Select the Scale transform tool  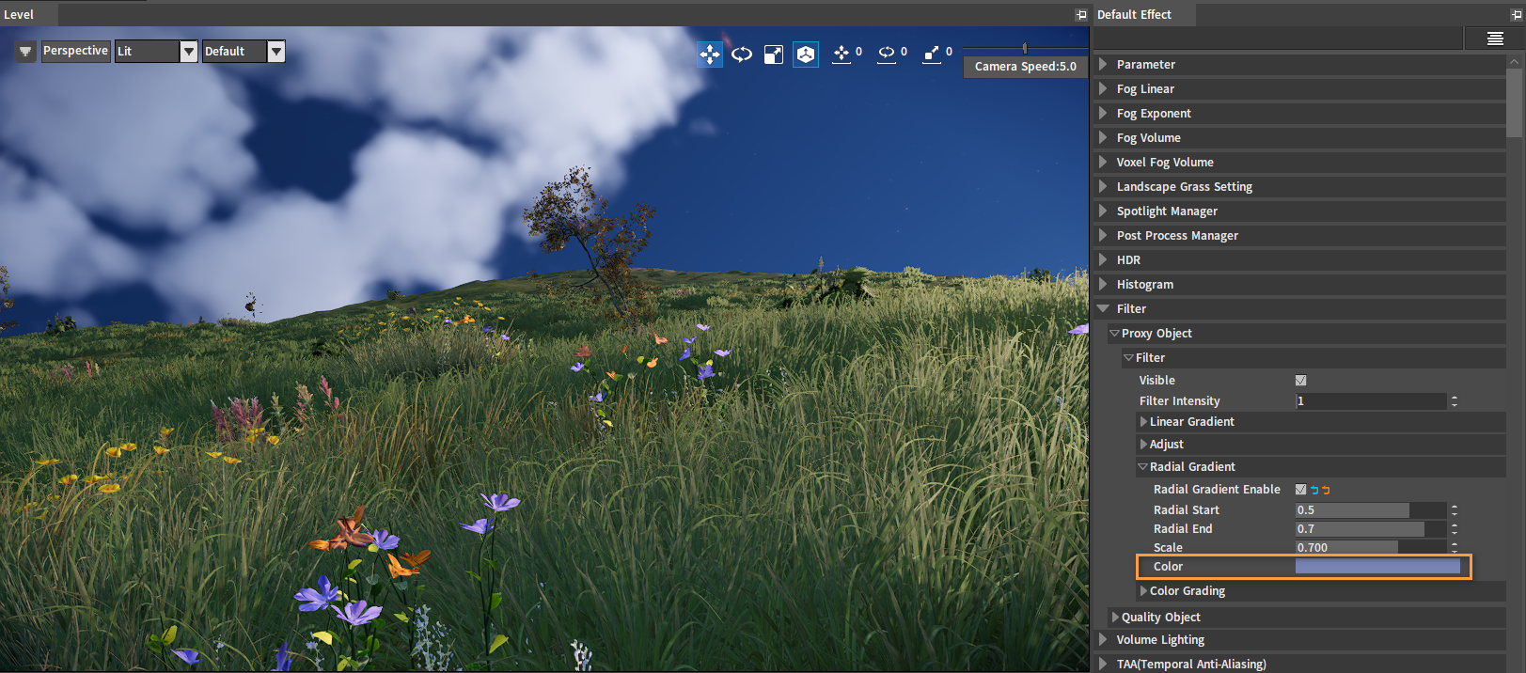pos(774,55)
